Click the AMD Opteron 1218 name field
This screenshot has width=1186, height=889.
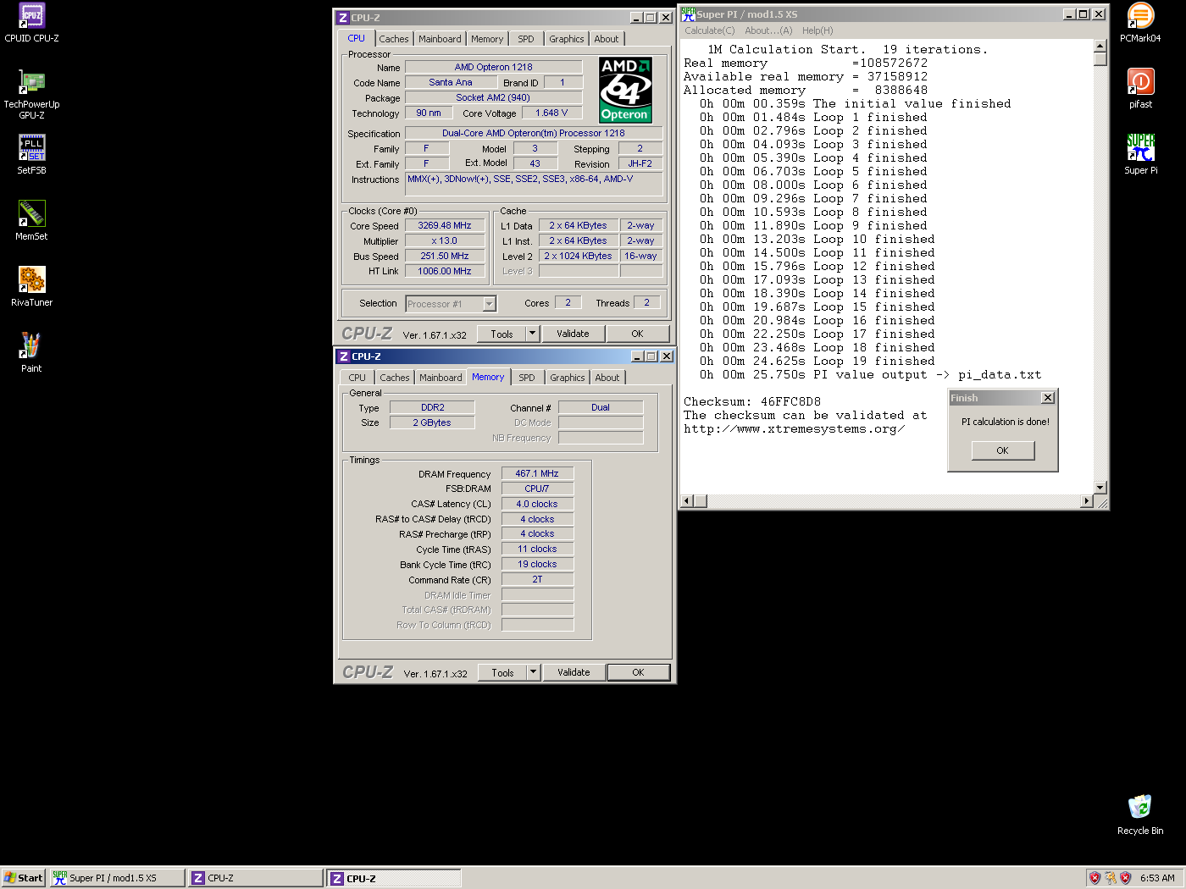tap(493, 67)
